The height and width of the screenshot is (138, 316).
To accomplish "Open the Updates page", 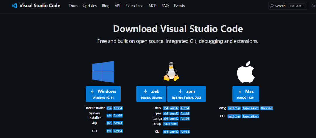I will coord(90,6).
